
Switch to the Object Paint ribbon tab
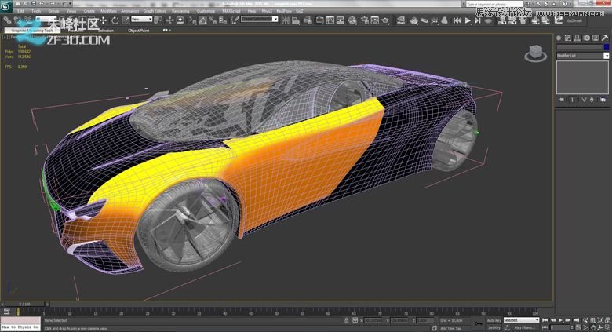[x=138, y=31]
